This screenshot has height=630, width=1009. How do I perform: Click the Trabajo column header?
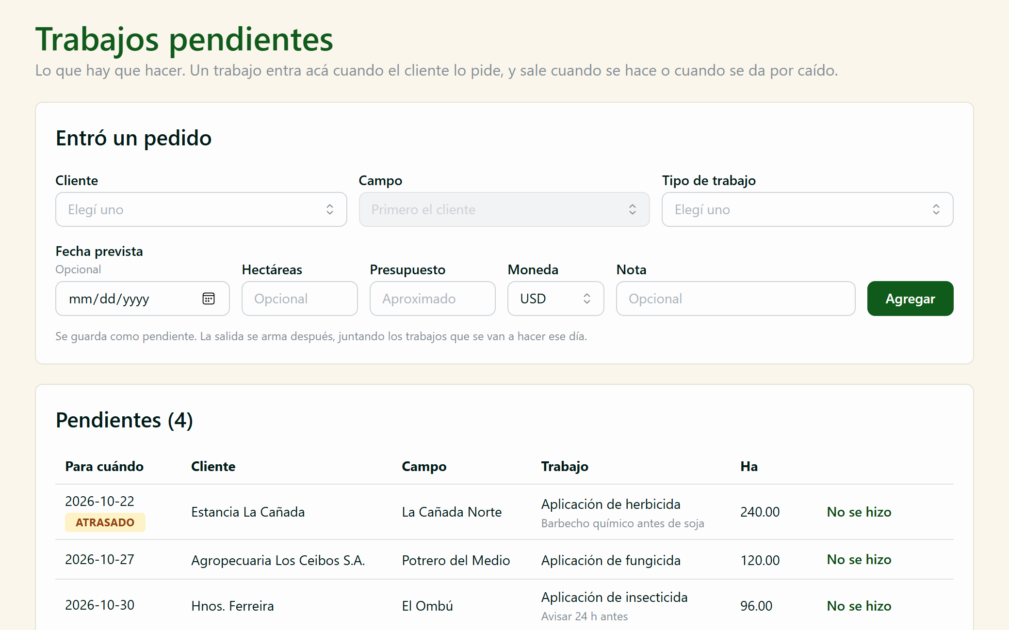pyautogui.click(x=565, y=466)
